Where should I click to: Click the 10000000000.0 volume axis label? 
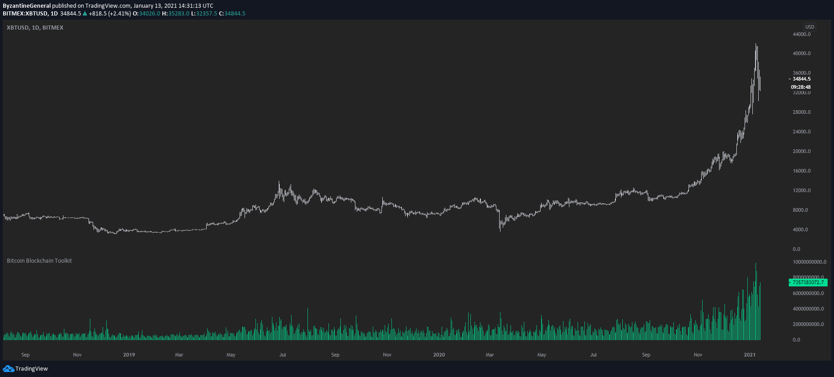(809, 262)
